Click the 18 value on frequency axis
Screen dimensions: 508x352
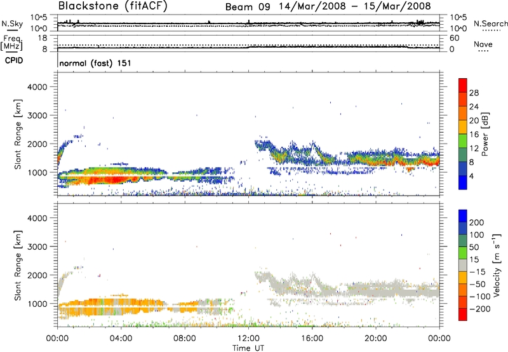(x=43, y=38)
